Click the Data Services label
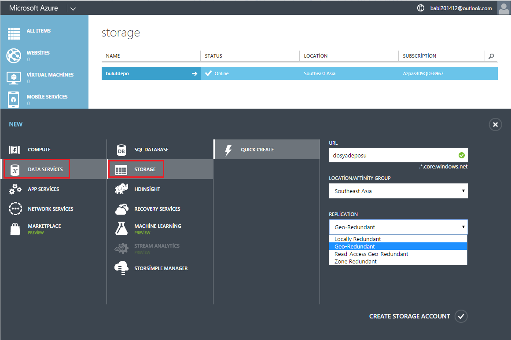This screenshot has height=340, width=511. click(x=45, y=169)
